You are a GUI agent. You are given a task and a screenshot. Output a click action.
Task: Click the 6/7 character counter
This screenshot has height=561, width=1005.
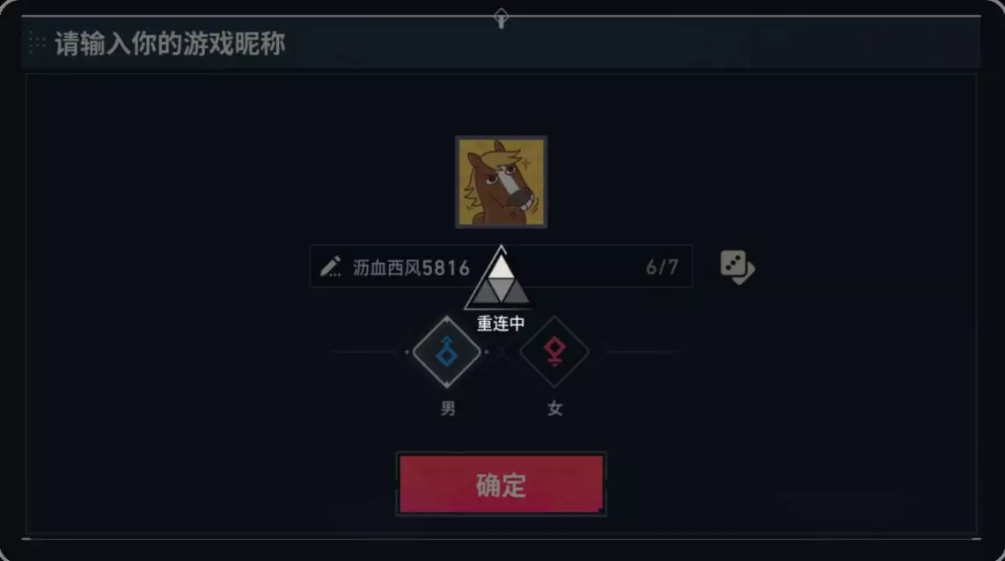[662, 267]
